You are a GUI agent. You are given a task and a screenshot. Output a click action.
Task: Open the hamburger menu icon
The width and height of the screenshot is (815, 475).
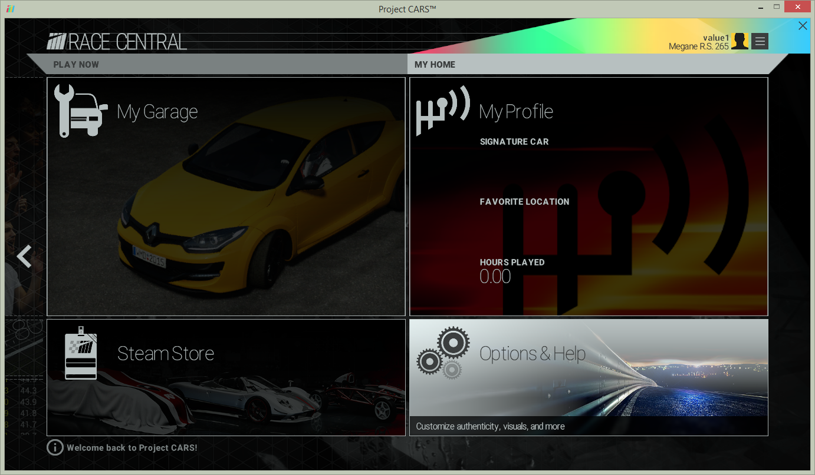point(760,41)
